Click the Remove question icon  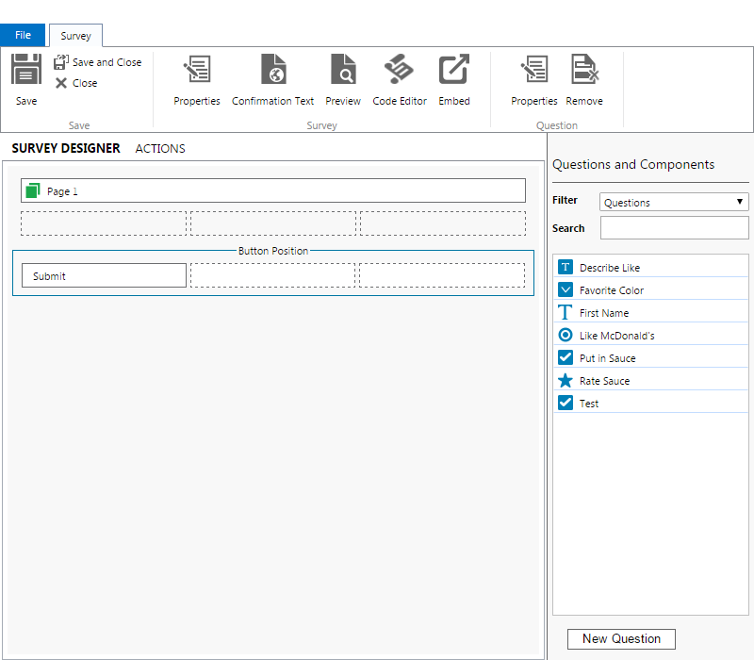coord(584,71)
